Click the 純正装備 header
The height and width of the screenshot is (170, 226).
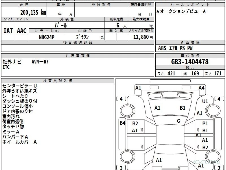point(190,42)
